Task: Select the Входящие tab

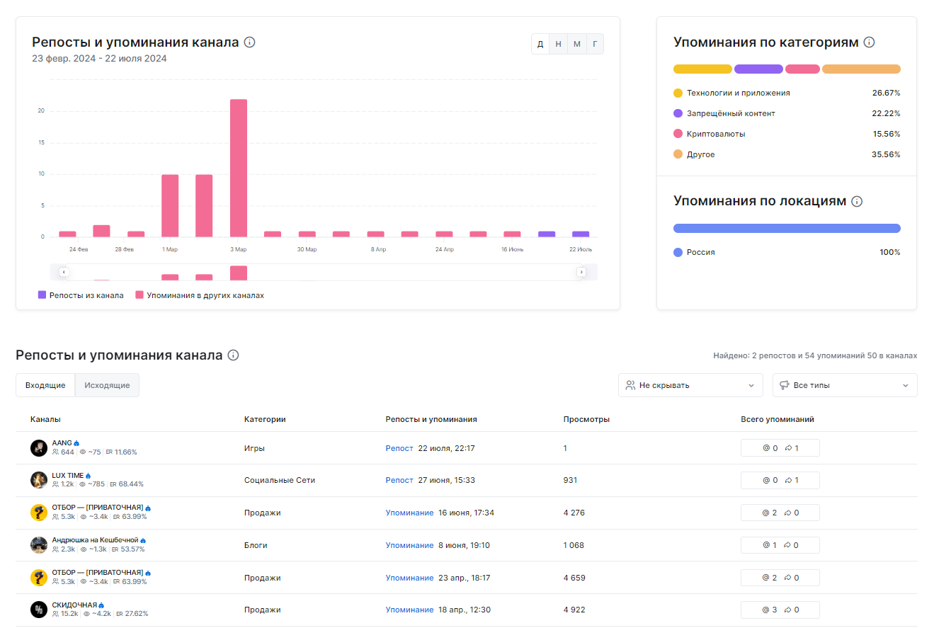Action: pyautogui.click(x=45, y=385)
